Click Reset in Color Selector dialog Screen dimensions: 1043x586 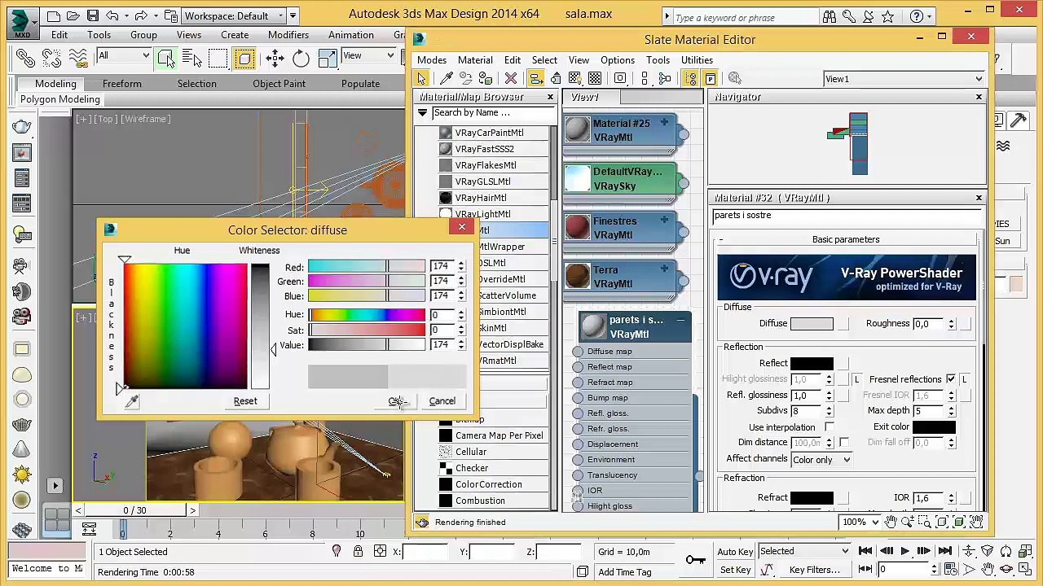[x=245, y=401]
